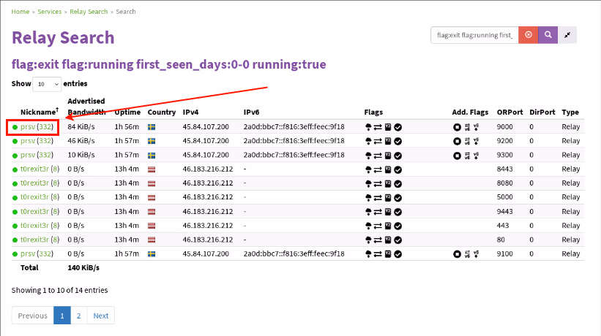Click the IPv6 exit icon in the ORPort 9100 row

point(476,253)
